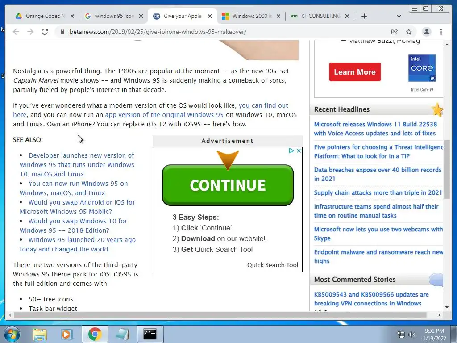457x343 pixels.
Task: Click the padlock site info icon
Action: point(62,32)
